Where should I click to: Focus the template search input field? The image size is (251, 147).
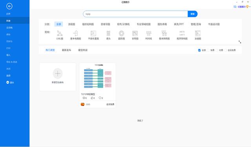click(x=135, y=14)
